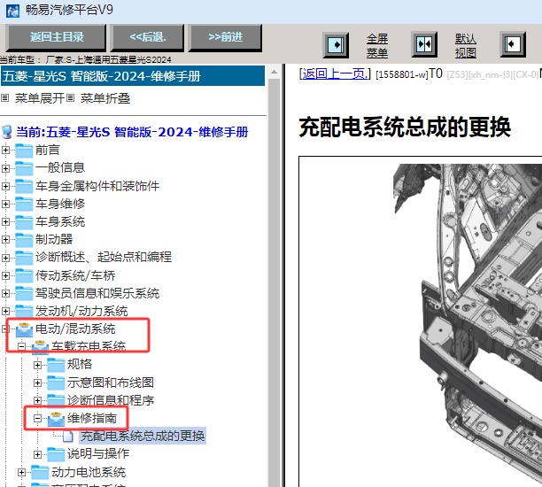Select the 动力电池系统 tree label
Image resolution: width=542 pixels, height=487 pixels.
[89, 472]
